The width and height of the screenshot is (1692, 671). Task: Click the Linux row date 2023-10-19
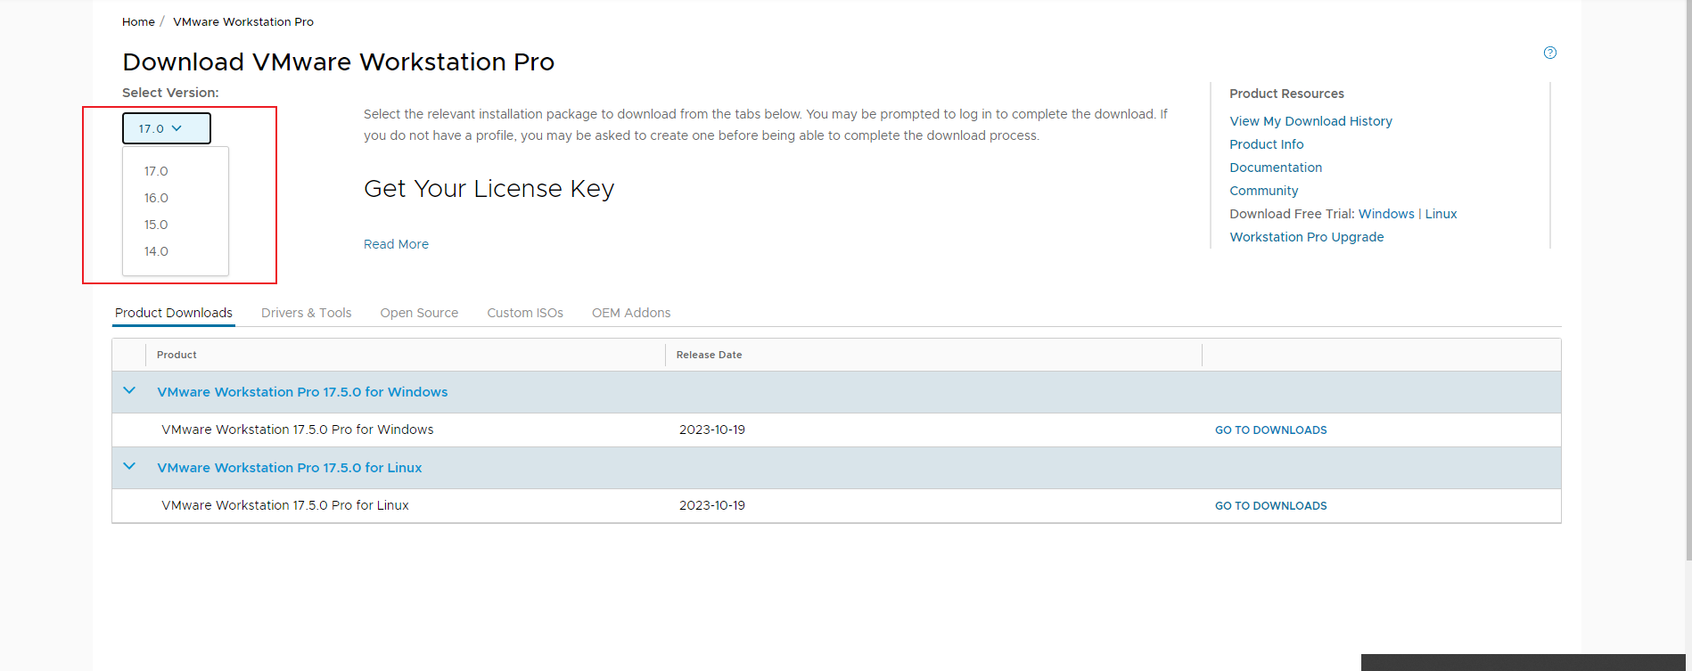[x=712, y=505]
